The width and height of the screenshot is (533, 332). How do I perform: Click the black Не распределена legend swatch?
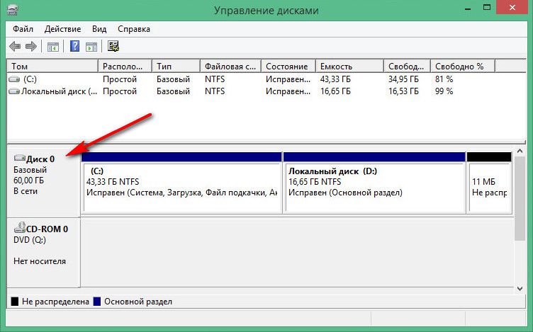[x=14, y=302]
